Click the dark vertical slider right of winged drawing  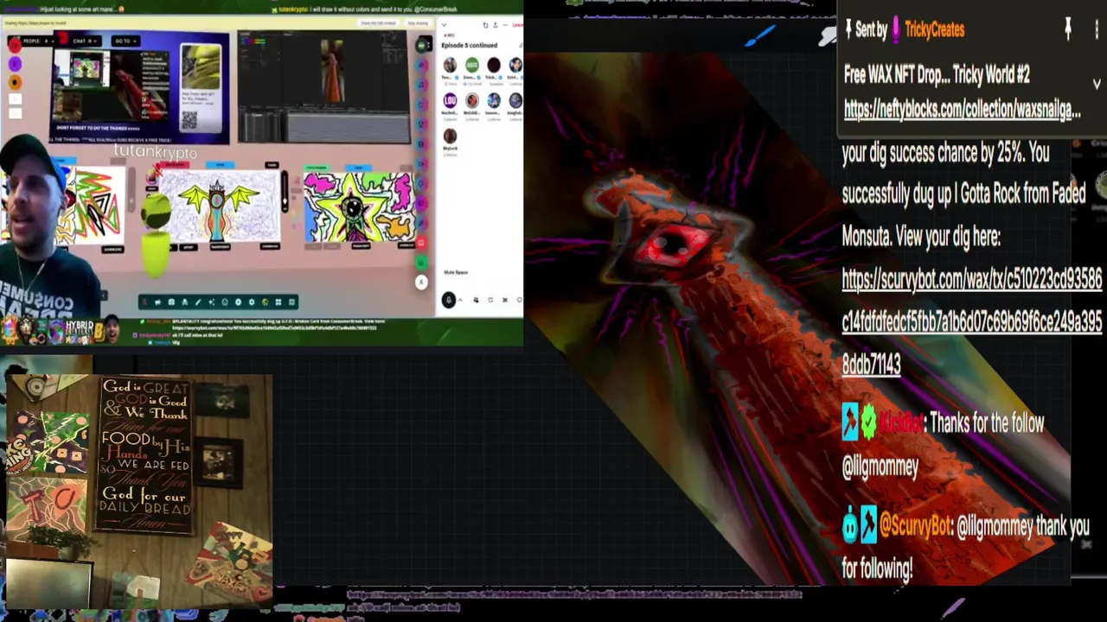coord(285,193)
